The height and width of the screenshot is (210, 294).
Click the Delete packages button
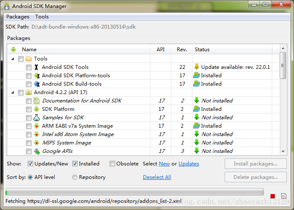click(x=255, y=177)
